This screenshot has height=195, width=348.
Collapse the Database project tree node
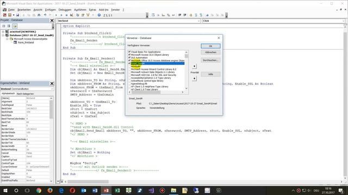point(3,35)
